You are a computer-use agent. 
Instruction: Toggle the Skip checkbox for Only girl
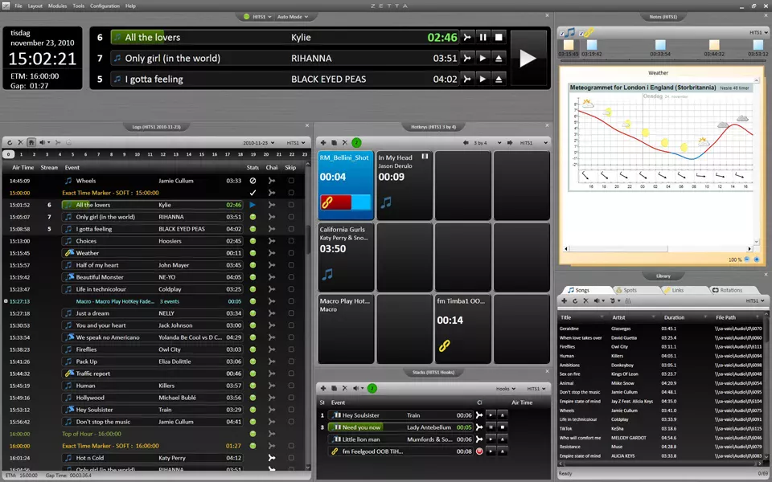[291, 216]
